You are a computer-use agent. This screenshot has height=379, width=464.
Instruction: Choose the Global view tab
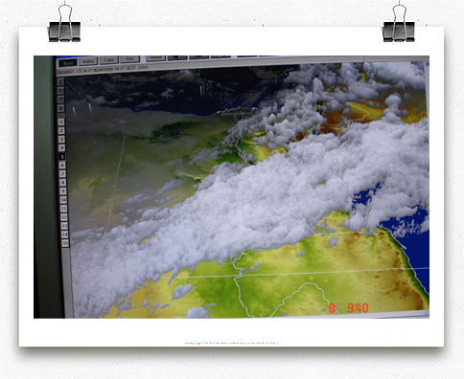155,58
